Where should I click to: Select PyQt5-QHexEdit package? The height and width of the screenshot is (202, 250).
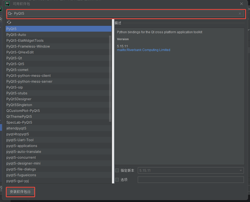pos(59,52)
